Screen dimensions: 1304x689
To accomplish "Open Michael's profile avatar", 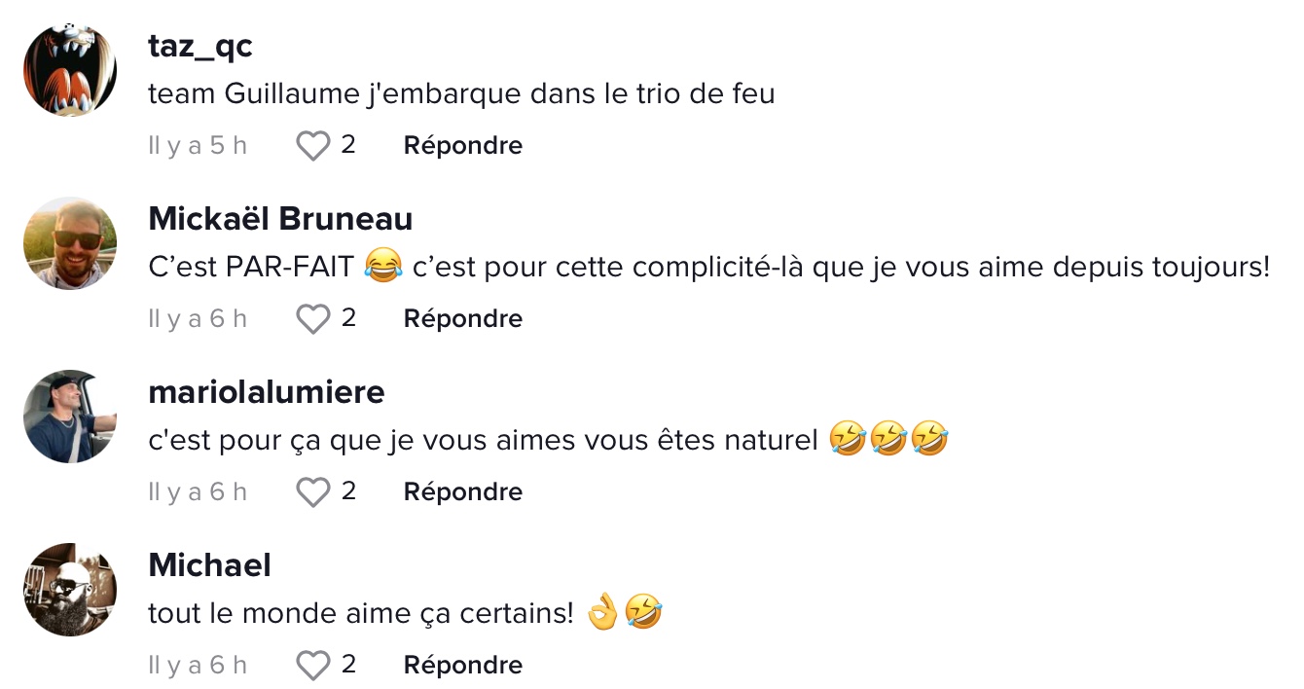I will point(70,590).
